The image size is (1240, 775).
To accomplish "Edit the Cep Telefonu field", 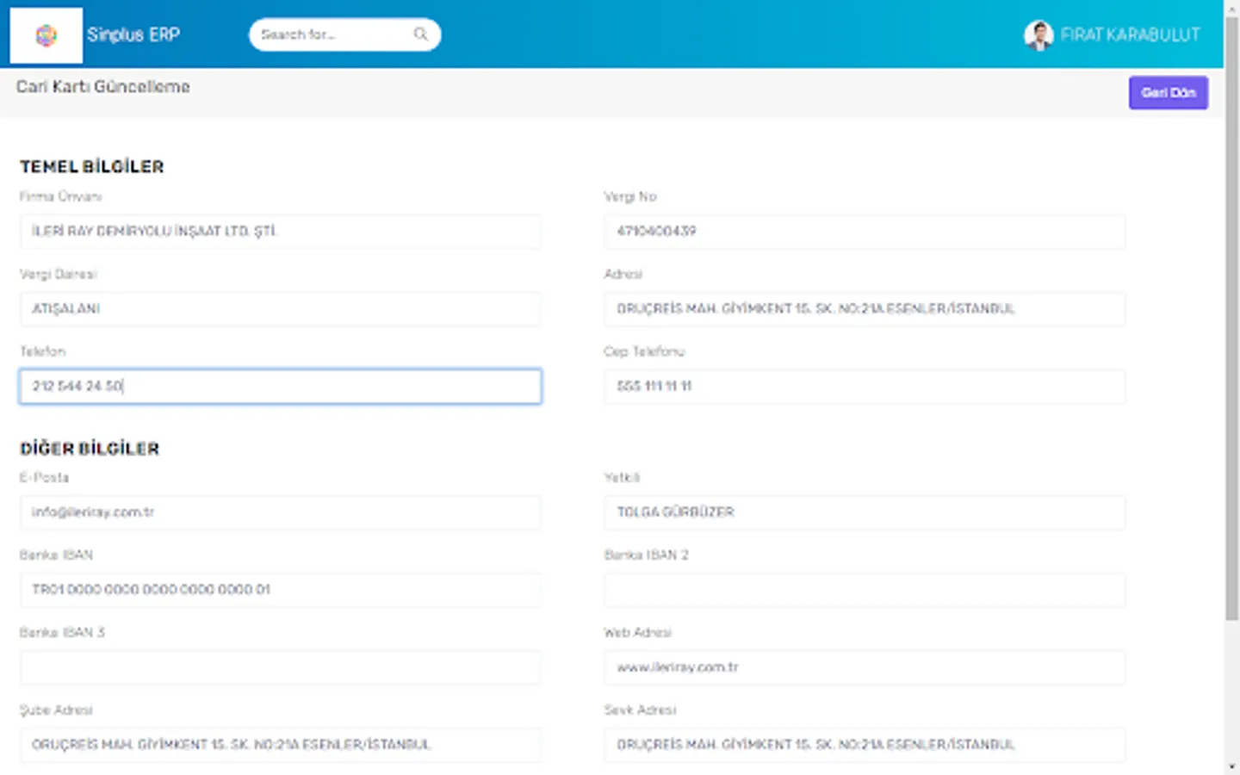I will pos(865,387).
